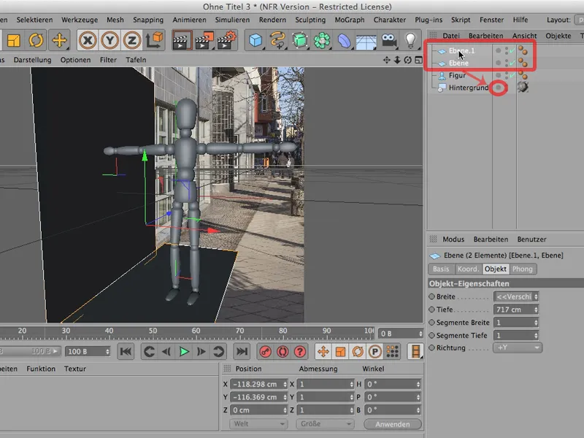Click the texture tag on the Hintergrund object
584x438 pixels.
point(523,87)
